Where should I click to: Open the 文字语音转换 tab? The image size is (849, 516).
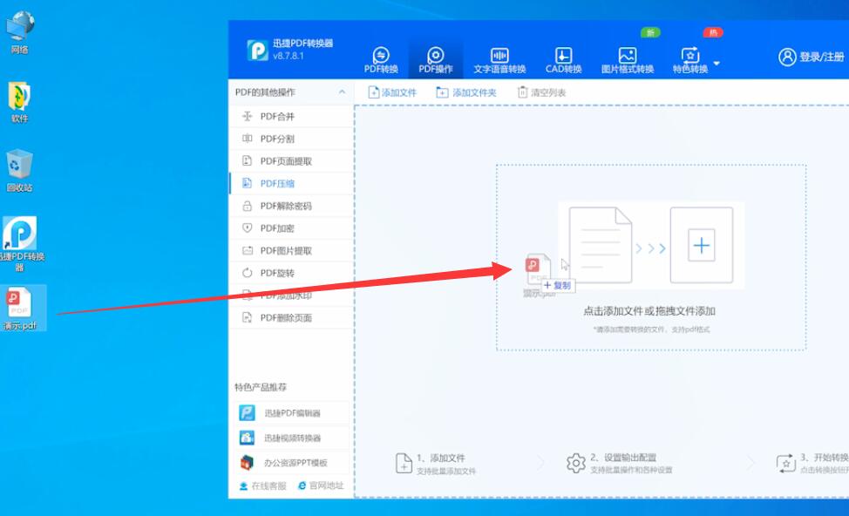coord(499,59)
